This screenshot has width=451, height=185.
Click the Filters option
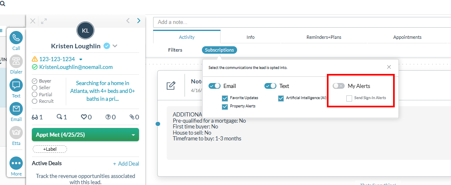pos(175,50)
